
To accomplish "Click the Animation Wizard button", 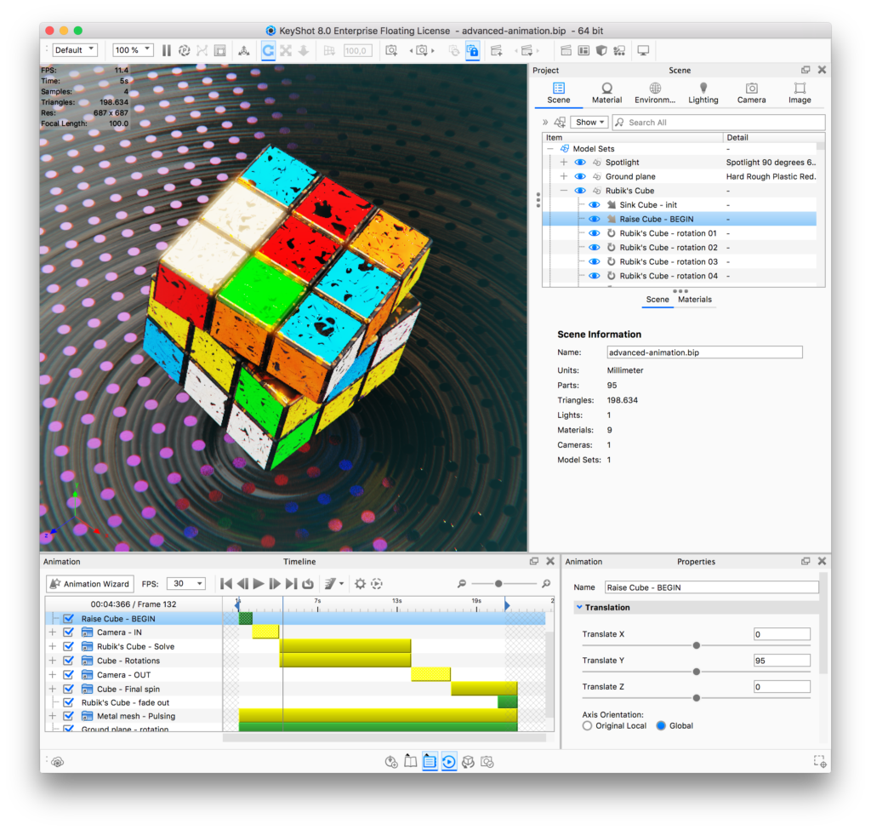I will pyautogui.click(x=89, y=584).
